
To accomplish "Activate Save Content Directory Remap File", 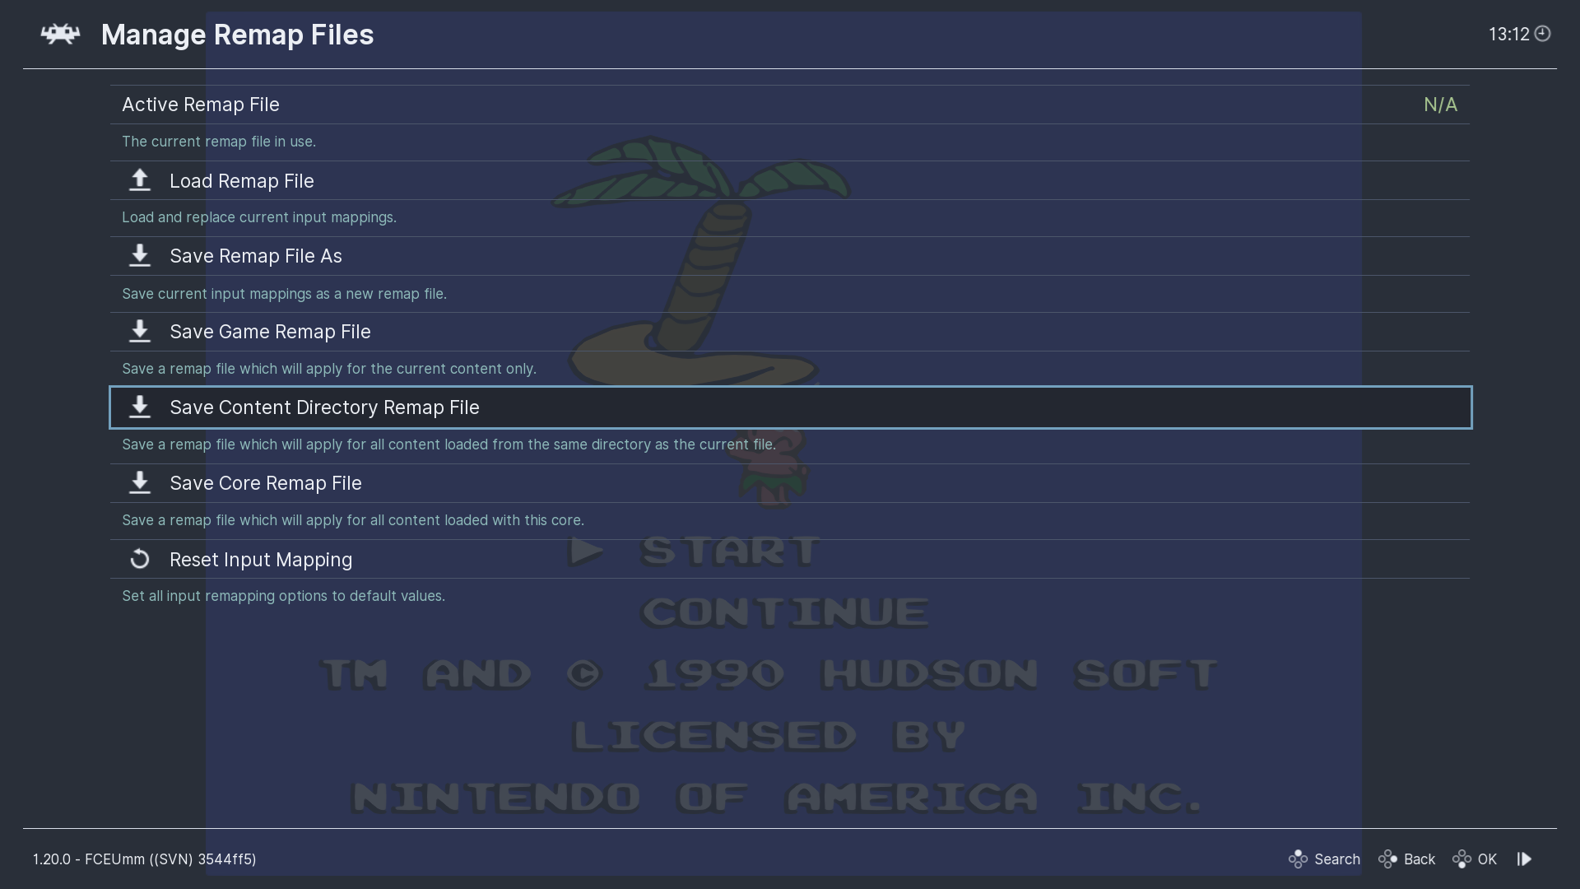I will point(324,407).
